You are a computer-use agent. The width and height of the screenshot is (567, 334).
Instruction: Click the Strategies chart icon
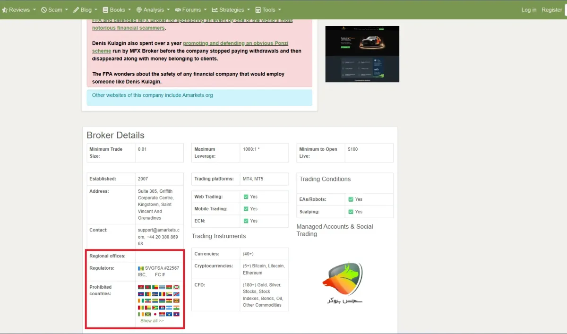point(215,9)
